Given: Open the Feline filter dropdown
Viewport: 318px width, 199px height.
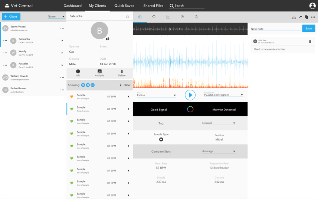Looking at the screenshot, I should coord(157,95).
